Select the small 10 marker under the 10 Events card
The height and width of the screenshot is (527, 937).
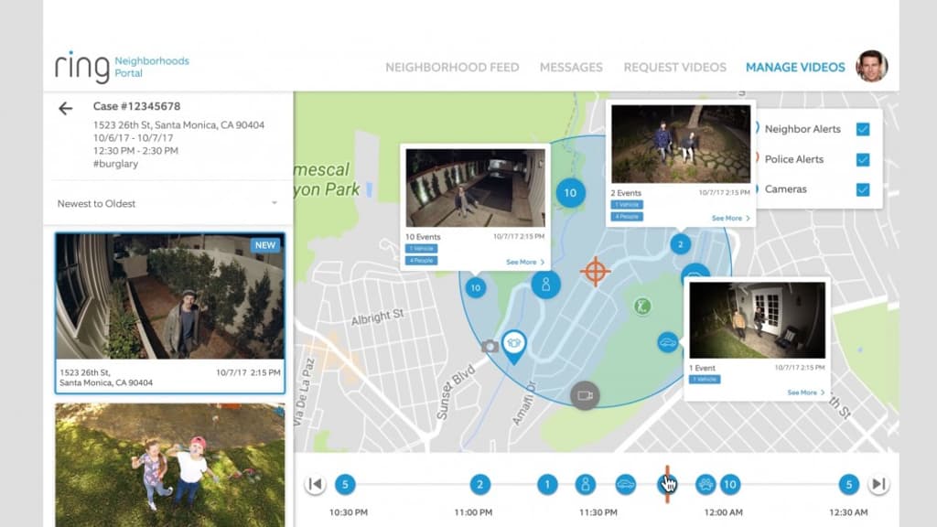476,288
